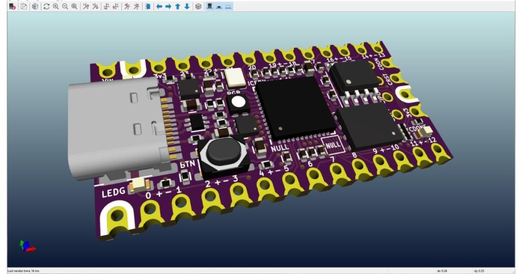Zoom out from the board

(65, 6)
